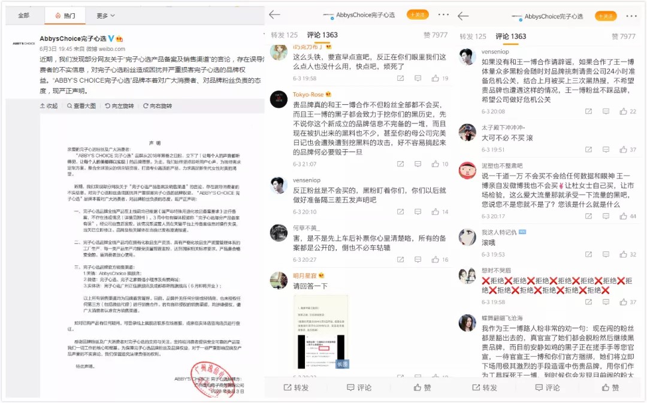Select 评论 1363 tab in middle panel

[322, 35]
